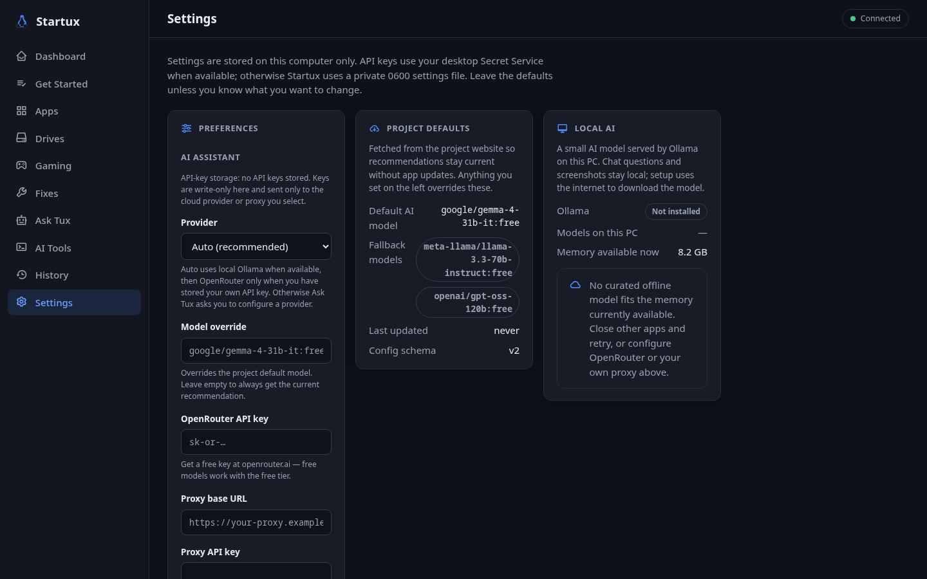Click the Fallback models label
Image resolution: width=927 pixels, height=579 pixels.
click(x=387, y=252)
